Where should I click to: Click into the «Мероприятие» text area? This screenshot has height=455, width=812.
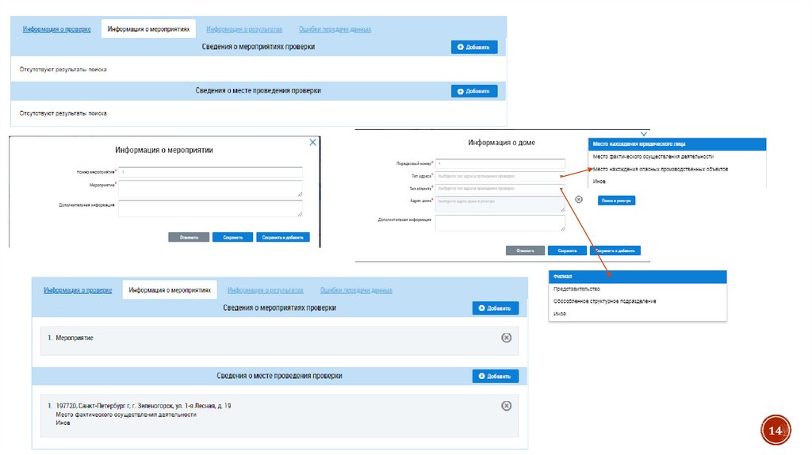pyautogui.click(x=210, y=189)
